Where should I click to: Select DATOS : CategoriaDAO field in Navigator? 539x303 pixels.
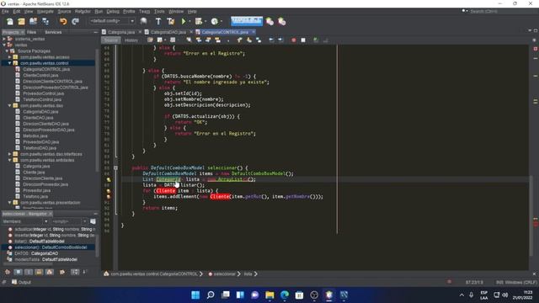(36, 253)
